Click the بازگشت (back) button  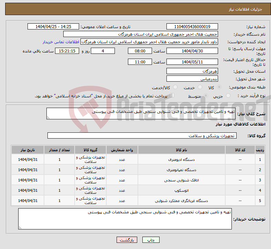click(x=127, y=240)
